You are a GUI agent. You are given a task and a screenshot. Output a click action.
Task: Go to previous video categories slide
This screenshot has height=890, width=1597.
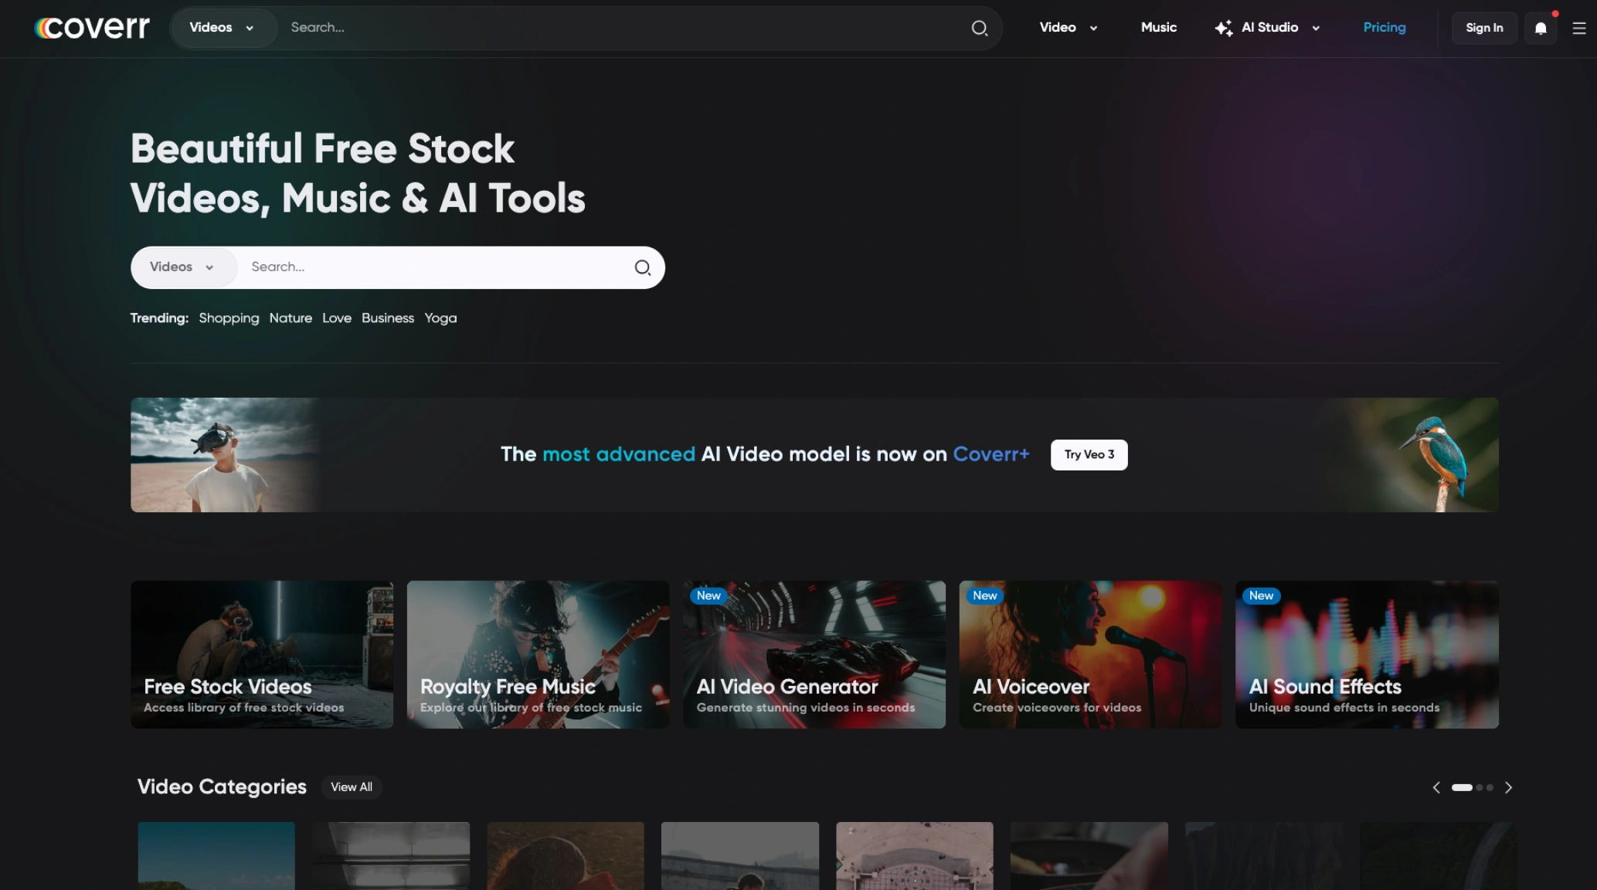pos(1436,787)
